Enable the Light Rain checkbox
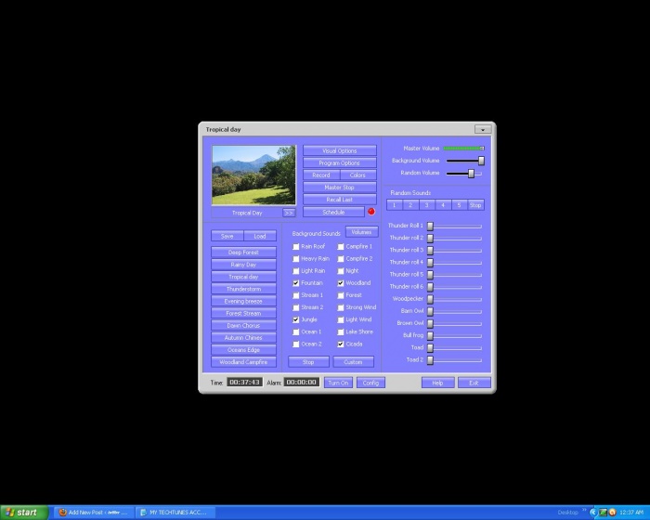650x520 pixels. coord(296,271)
